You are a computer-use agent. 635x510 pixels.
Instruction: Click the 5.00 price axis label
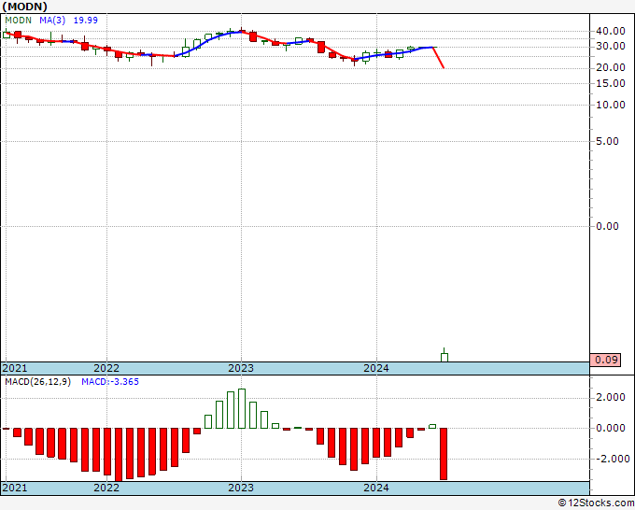tap(607, 141)
